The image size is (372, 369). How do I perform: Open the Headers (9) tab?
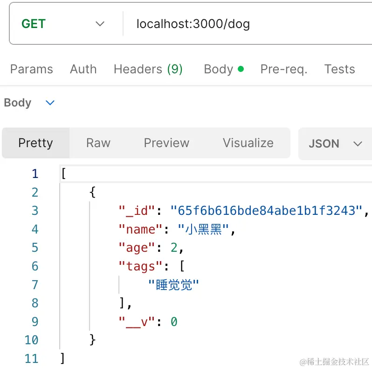[148, 69]
